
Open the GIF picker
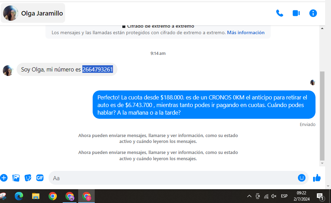[40, 178]
